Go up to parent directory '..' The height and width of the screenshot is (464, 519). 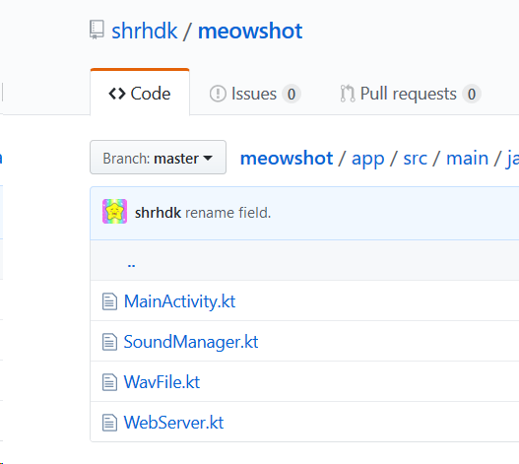tap(131, 265)
